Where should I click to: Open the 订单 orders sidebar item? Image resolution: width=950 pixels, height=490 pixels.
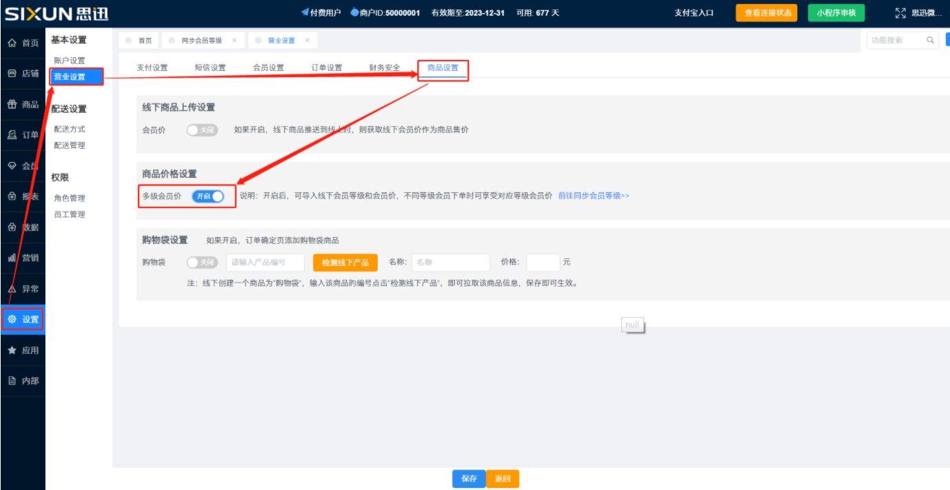pos(23,135)
